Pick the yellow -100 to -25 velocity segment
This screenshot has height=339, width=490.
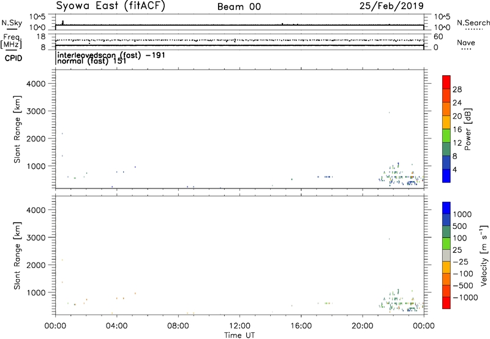pyautogui.click(x=447, y=267)
